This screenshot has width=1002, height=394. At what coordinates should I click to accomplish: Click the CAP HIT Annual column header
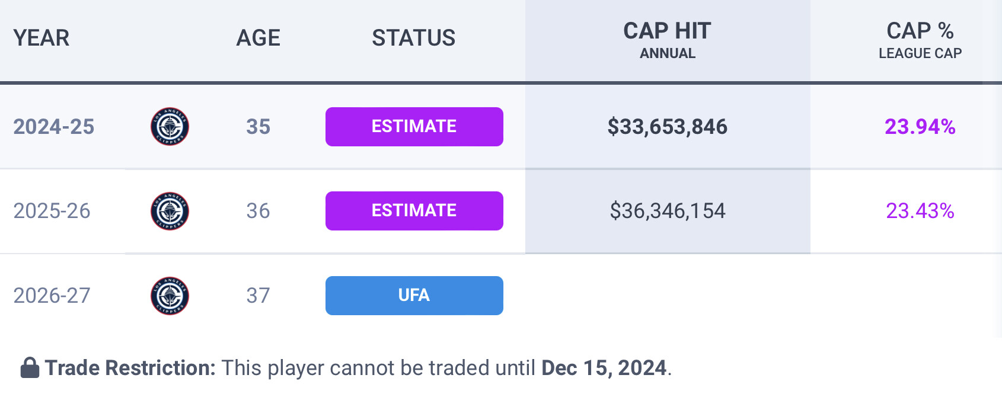(667, 39)
